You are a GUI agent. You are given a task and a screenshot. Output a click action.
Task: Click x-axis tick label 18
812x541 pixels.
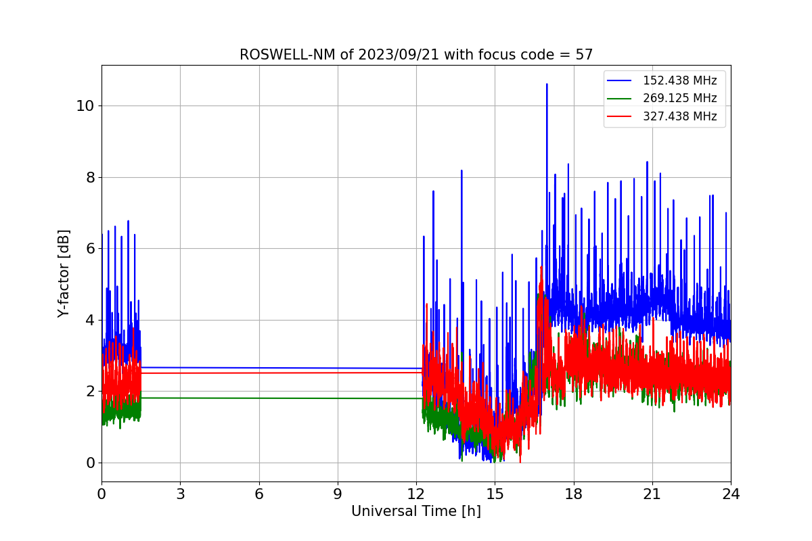point(574,494)
